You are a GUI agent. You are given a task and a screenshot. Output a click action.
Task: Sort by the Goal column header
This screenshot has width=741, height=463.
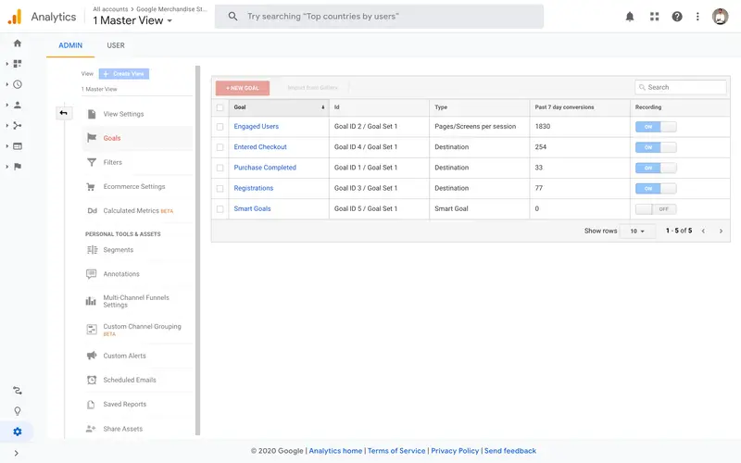click(x=279, y=107)
